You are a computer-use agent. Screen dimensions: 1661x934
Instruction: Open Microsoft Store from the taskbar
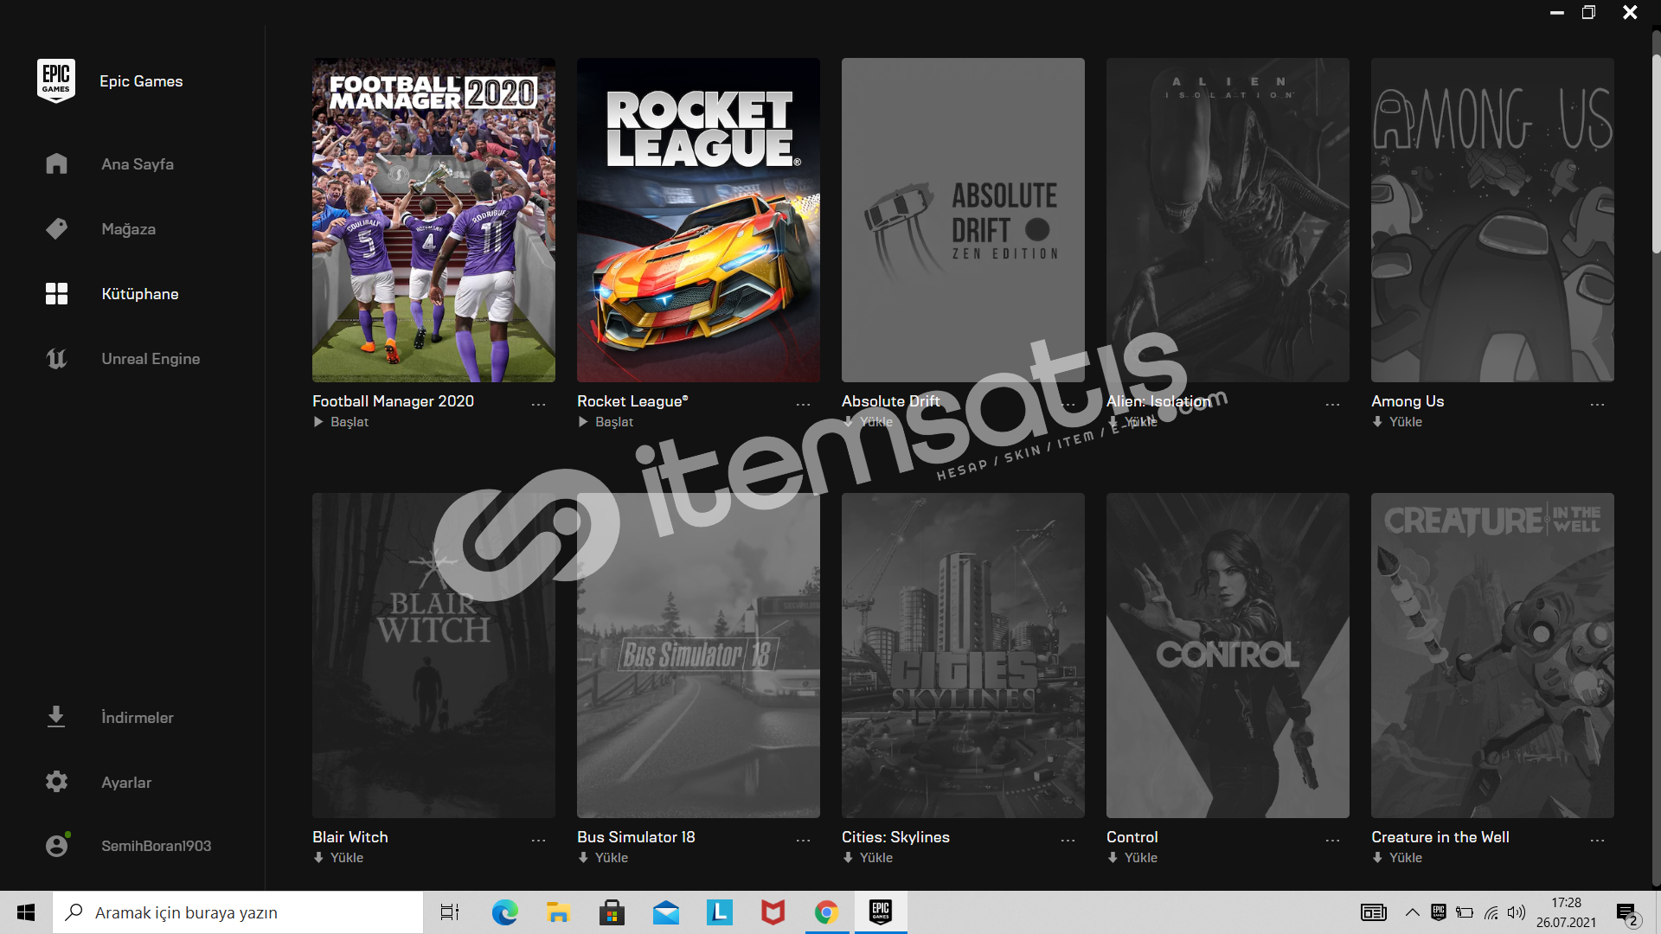612,912
